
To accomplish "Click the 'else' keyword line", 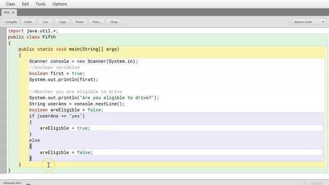I will (x=34, y=140).
